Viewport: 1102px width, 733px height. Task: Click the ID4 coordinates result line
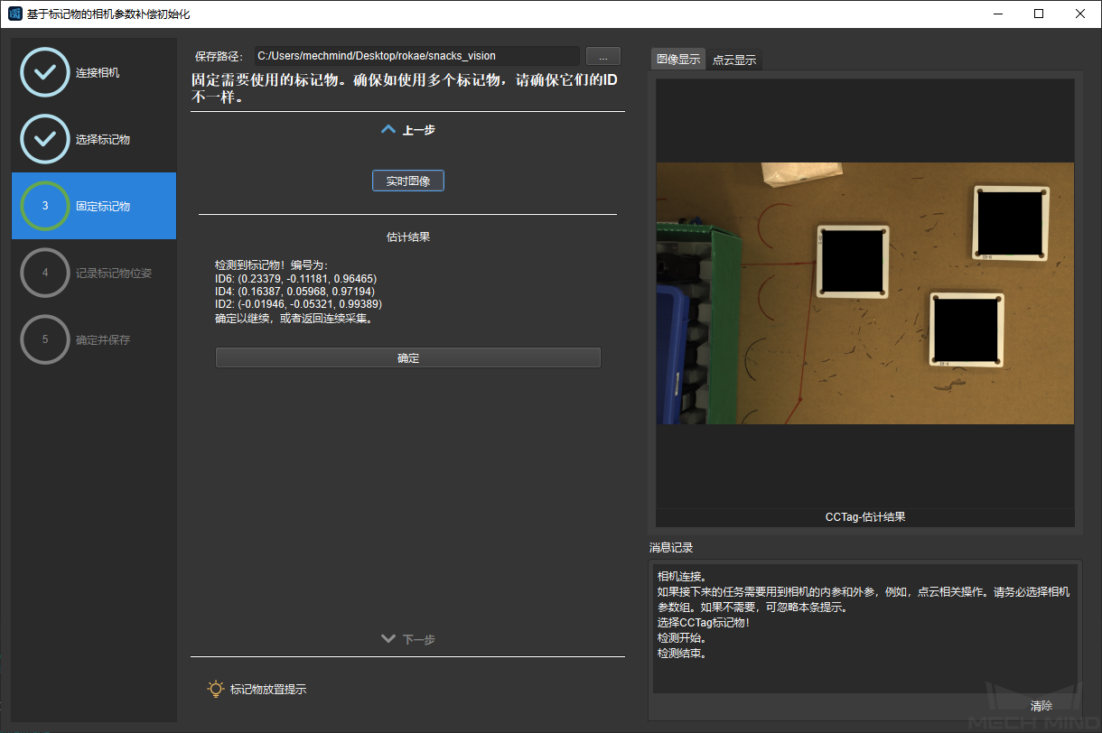[x=294, y=292]
